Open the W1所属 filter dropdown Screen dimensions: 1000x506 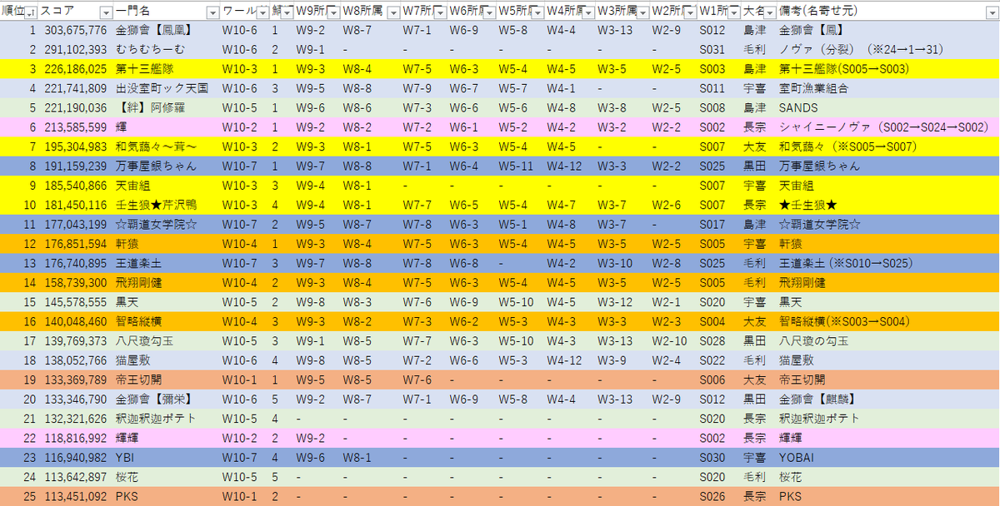(732, 12)
